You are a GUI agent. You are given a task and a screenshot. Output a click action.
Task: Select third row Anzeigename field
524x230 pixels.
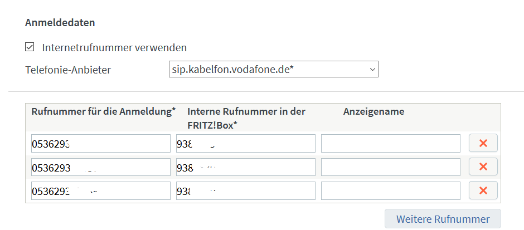[x=390, y=190]
